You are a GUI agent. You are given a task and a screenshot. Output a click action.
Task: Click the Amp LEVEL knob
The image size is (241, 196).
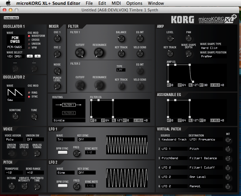(170, 39)
